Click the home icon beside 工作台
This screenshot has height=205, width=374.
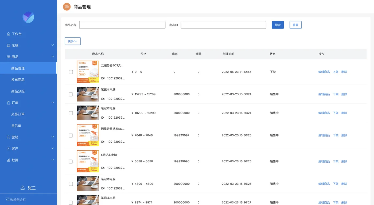(9, 34)
